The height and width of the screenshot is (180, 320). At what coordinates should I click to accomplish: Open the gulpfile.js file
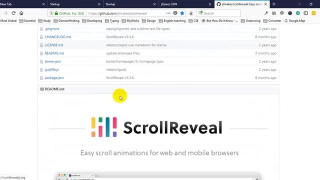[51, 69]
